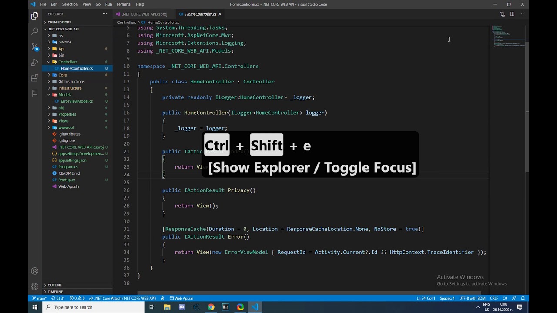
Task: Open the Run and Debug view
Action: [x=35, y=63]
